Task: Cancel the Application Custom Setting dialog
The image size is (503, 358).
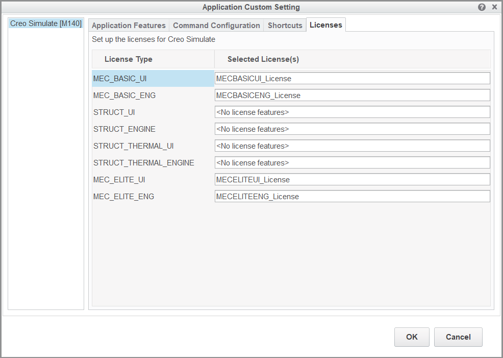Action: click(458, 337)
